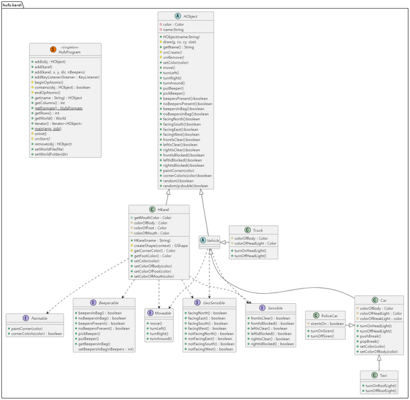Click the GeoSensible interface name
Viewport: 410px width, 400px height.
tap(214, 303)
